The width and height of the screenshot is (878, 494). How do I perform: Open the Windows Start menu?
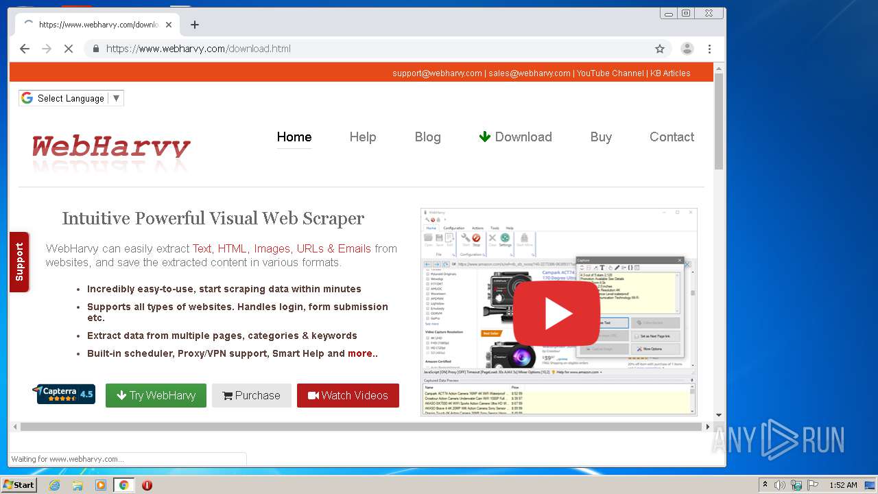[x=19, y=485]
